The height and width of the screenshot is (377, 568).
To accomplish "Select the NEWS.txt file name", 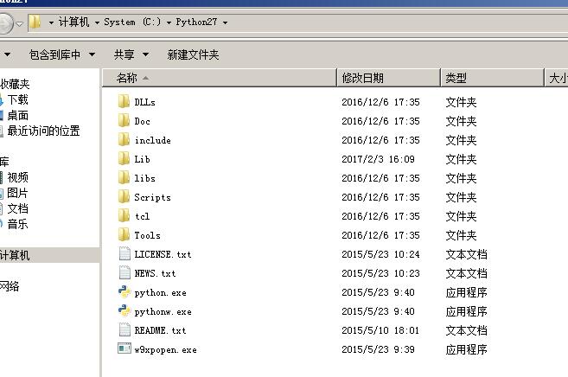I will pos(155,273).
